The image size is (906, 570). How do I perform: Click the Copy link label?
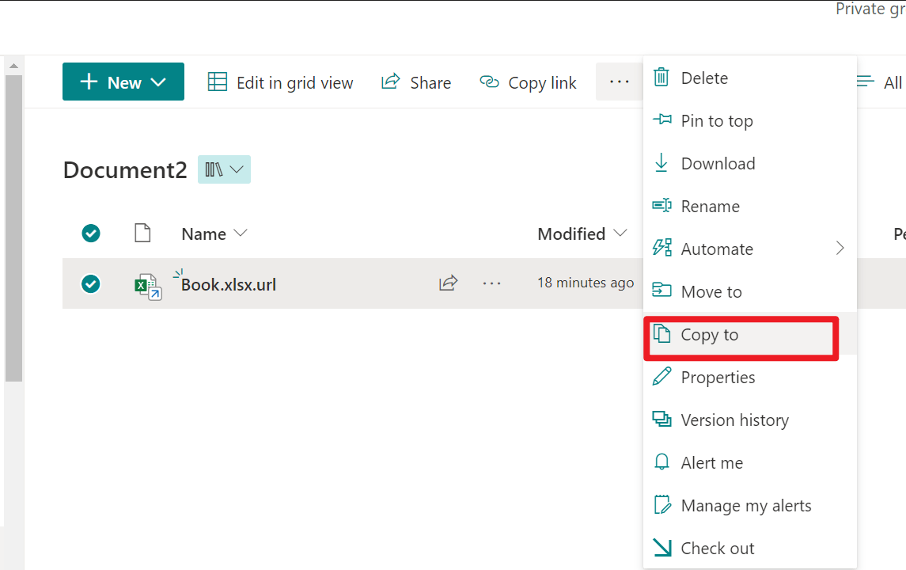(x=542, y=82)
